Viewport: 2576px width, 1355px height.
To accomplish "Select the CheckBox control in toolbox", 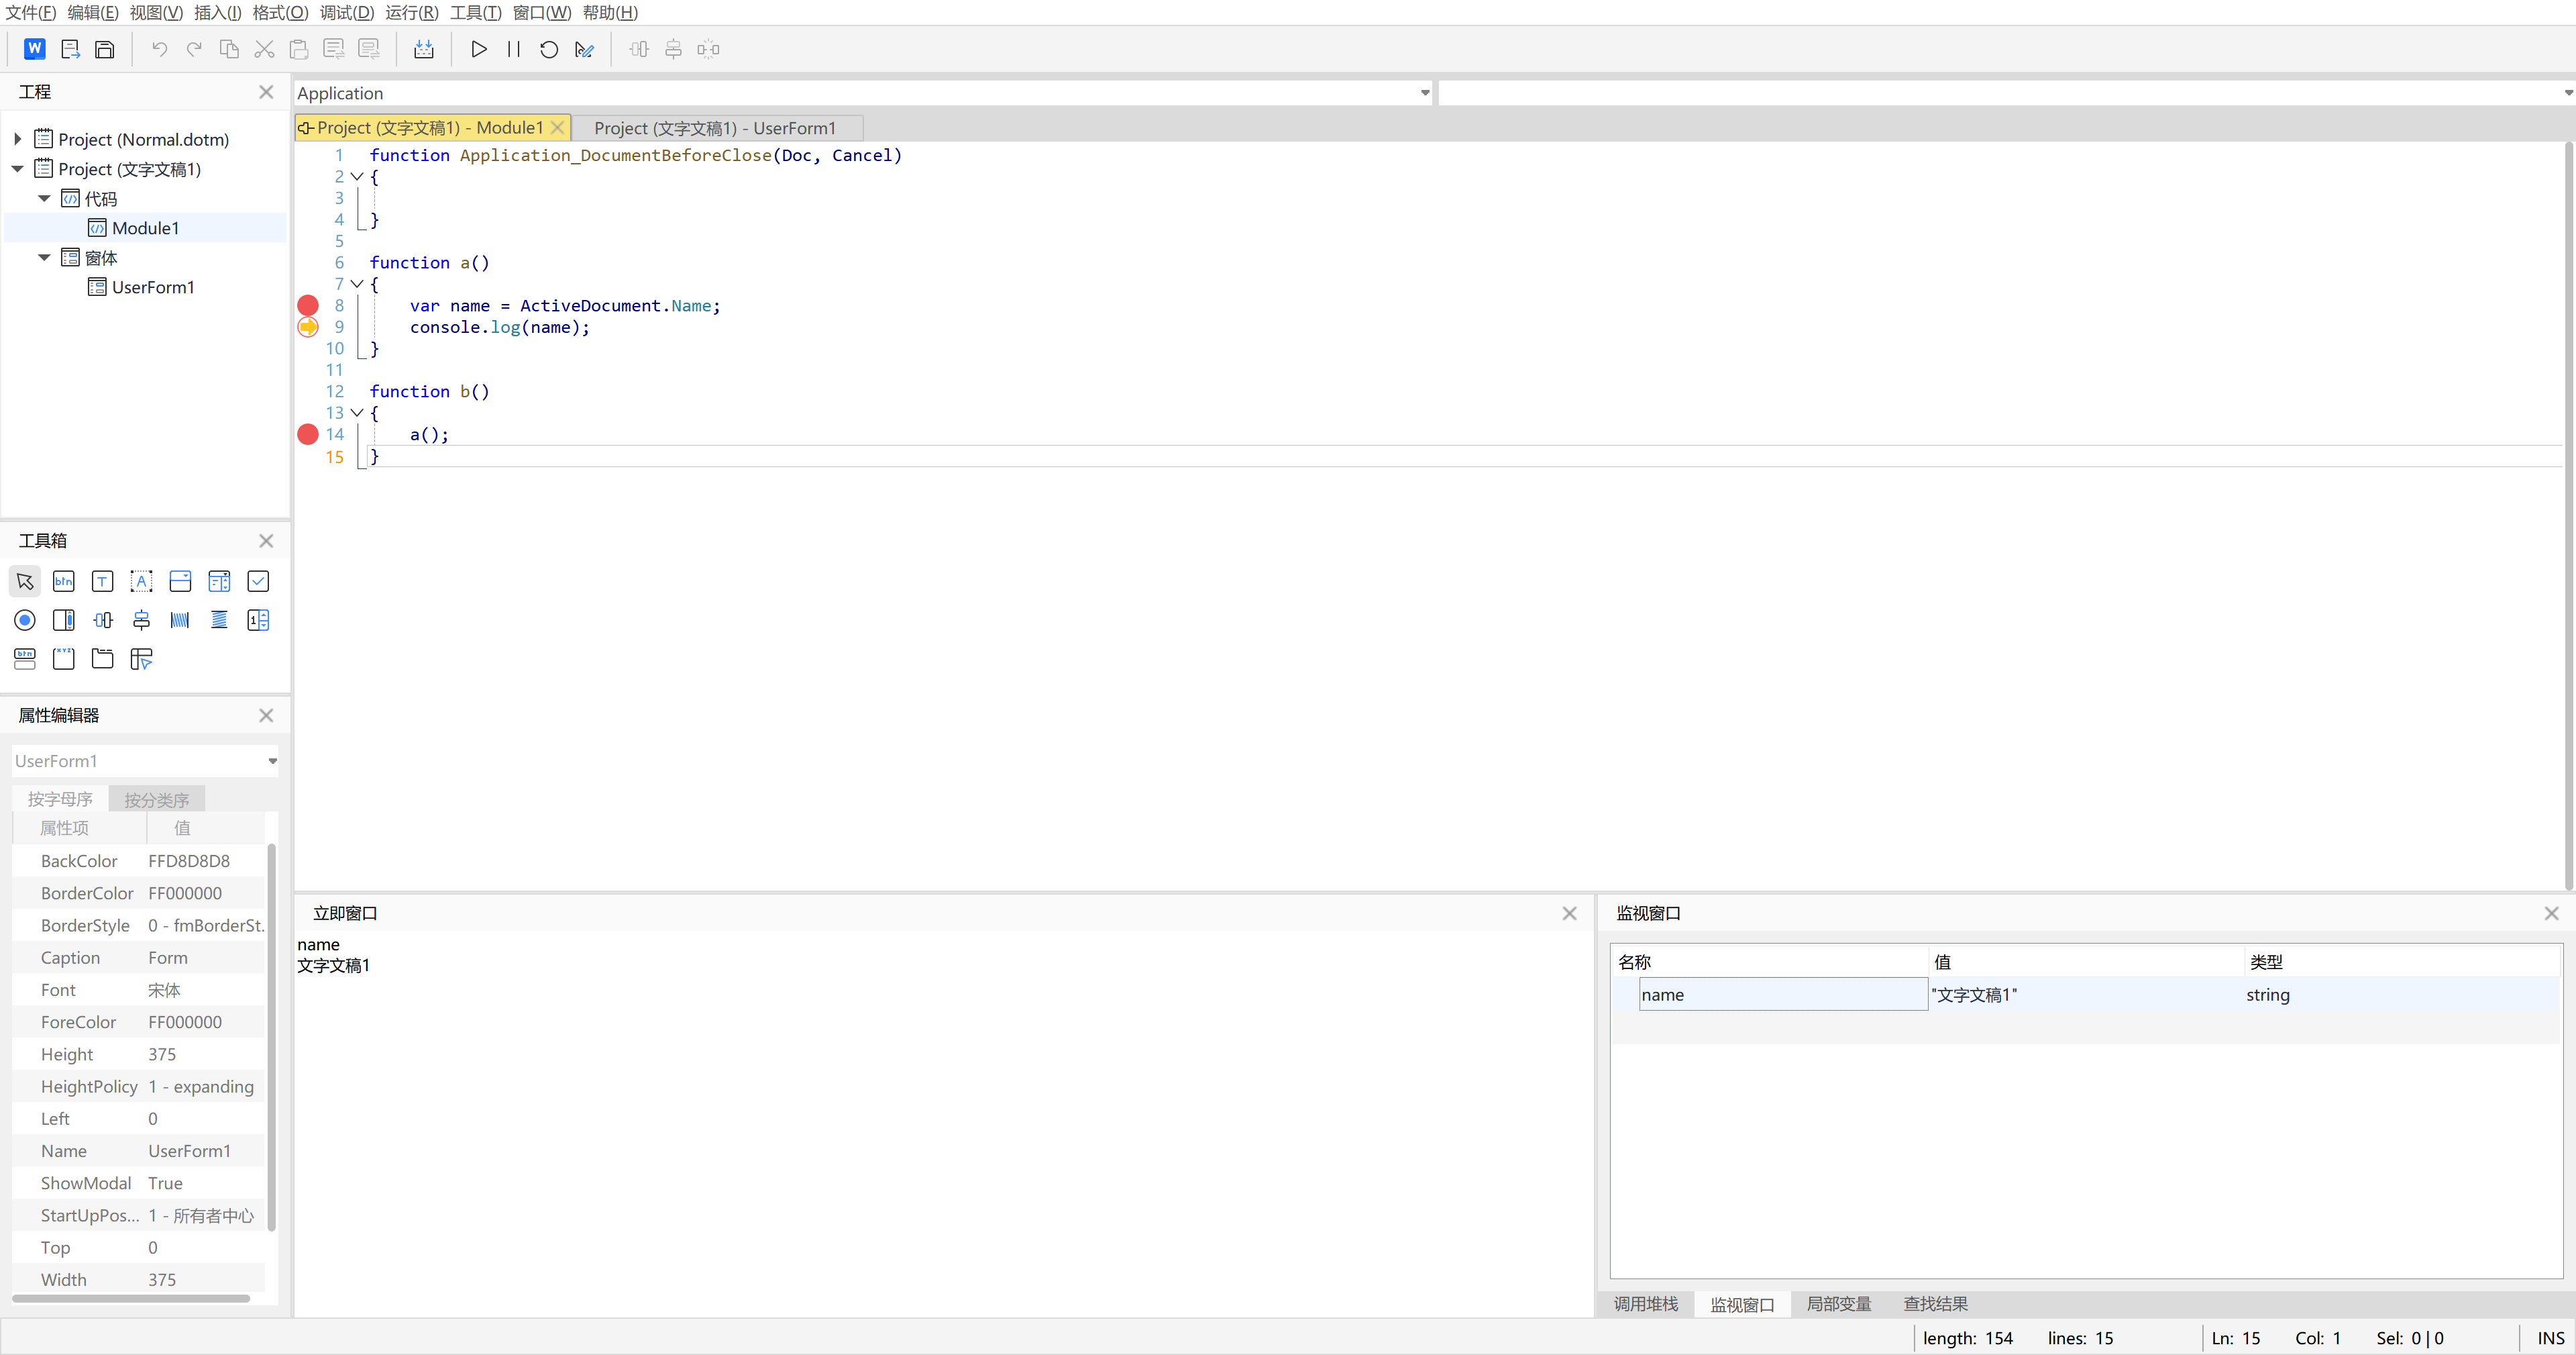I will [x=258, y=581].
